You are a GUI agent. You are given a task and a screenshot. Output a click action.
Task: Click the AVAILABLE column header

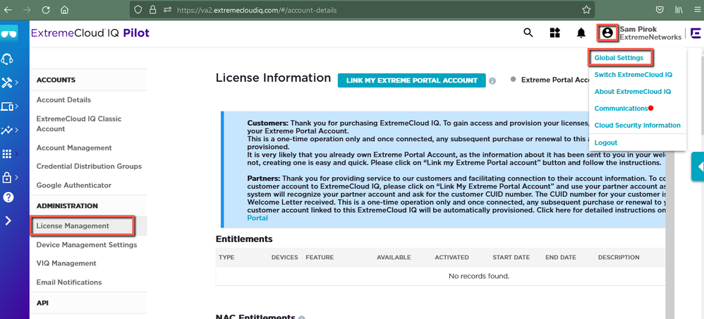[394, 258]
